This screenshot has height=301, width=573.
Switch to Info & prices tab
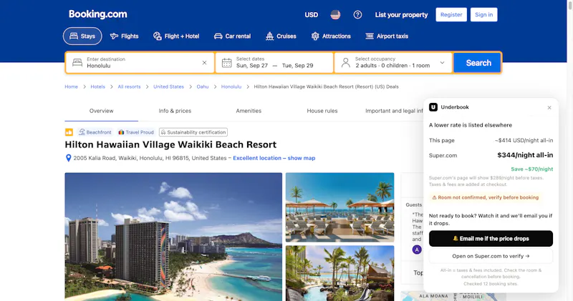(175, 111)
